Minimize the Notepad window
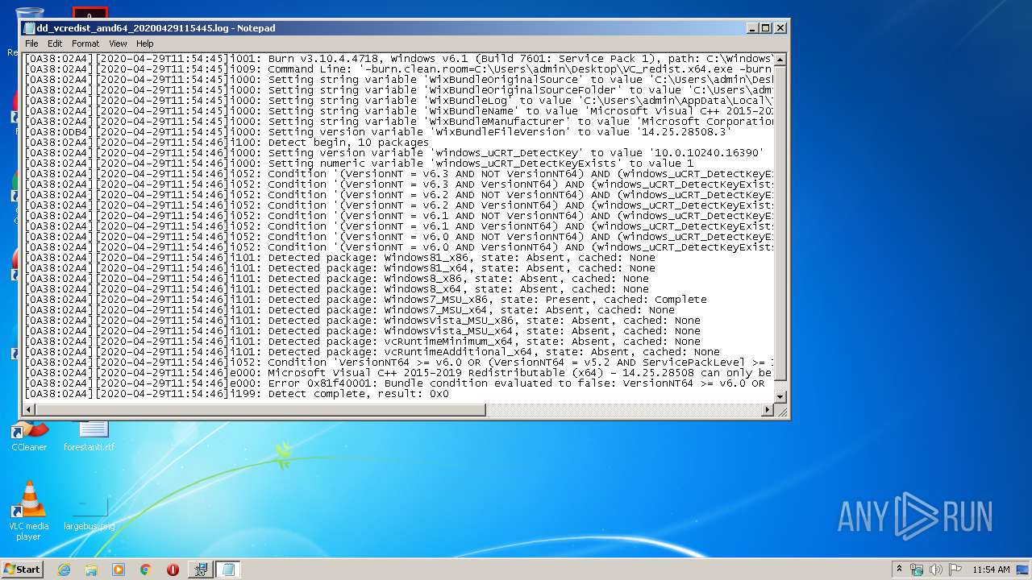 tap(752, 28)
